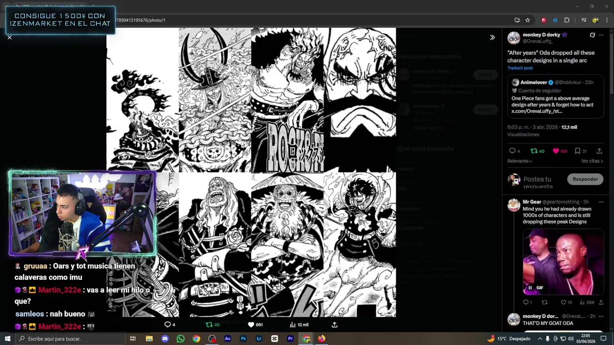Open more options on THAT'D MY GOAT ODA reply
614x345 pixels.
[x=601, y=316]
